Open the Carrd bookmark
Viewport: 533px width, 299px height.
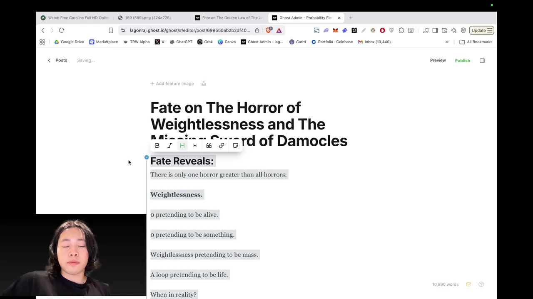[x=298, y=42]
